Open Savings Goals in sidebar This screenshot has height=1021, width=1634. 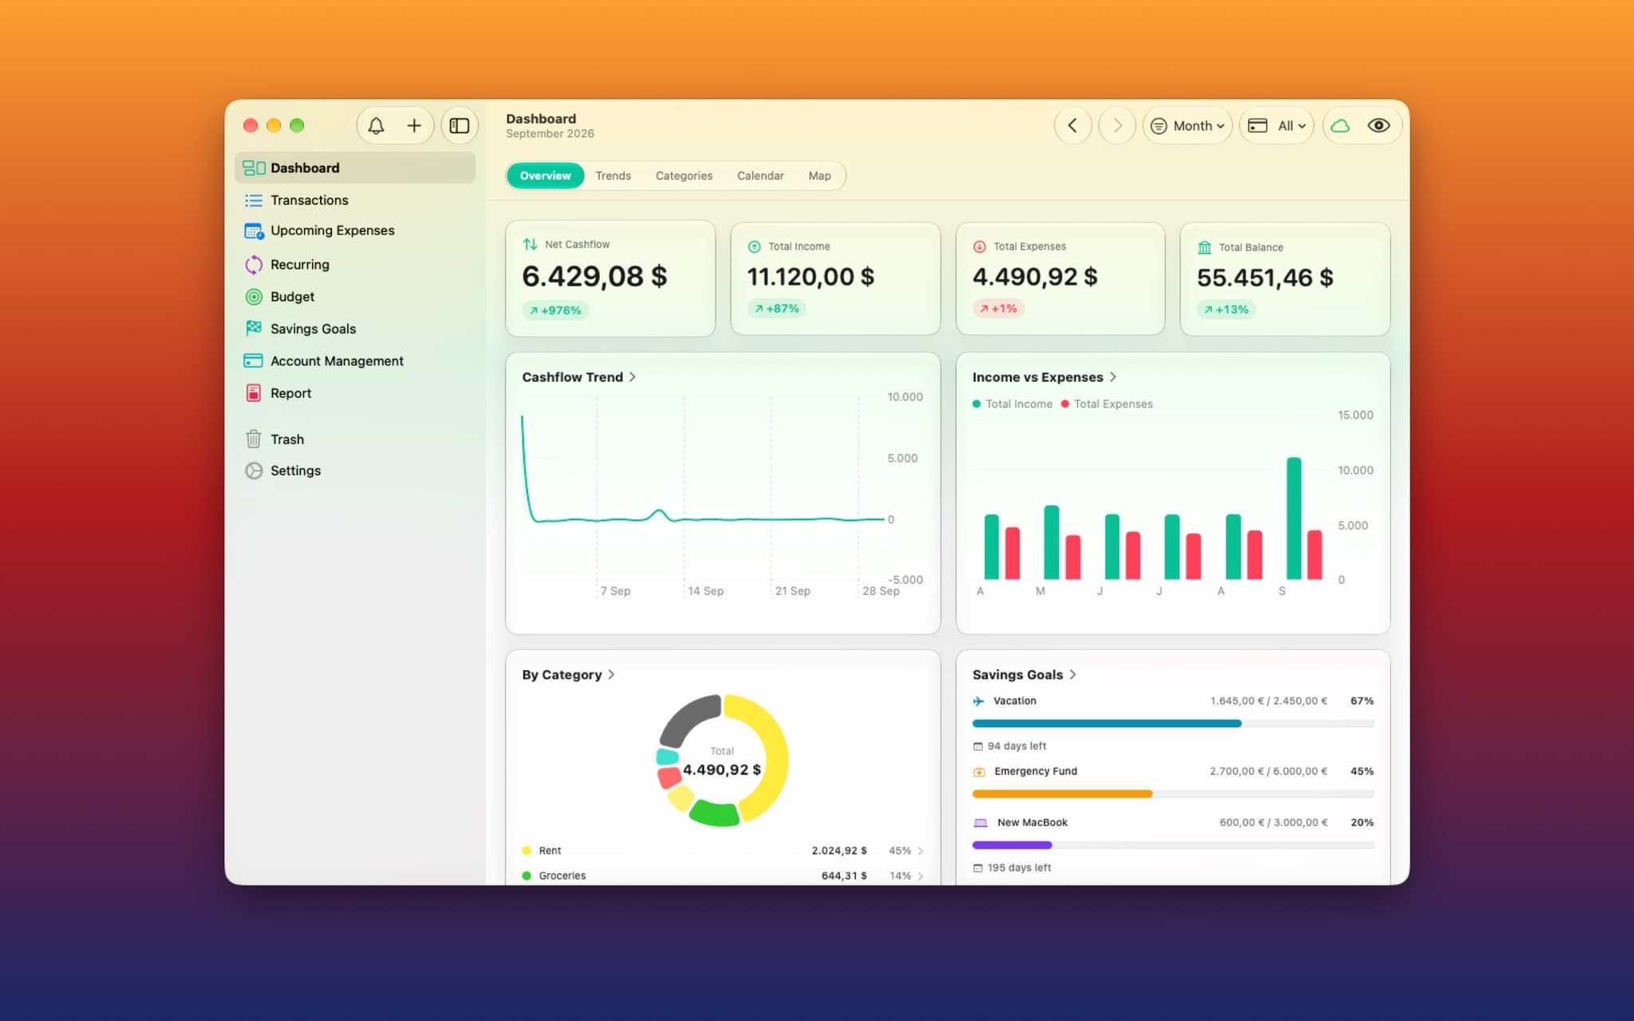356,329
